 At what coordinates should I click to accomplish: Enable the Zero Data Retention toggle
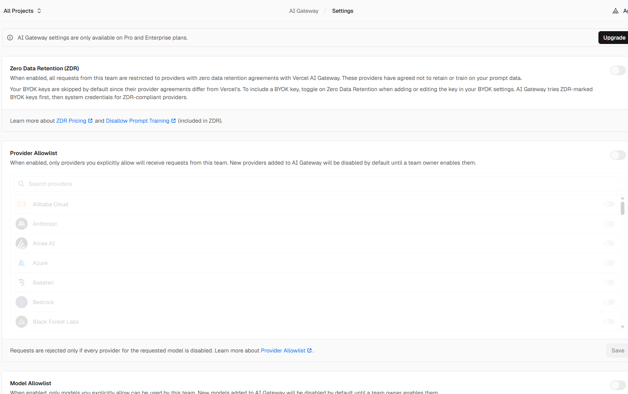[618, 70]
